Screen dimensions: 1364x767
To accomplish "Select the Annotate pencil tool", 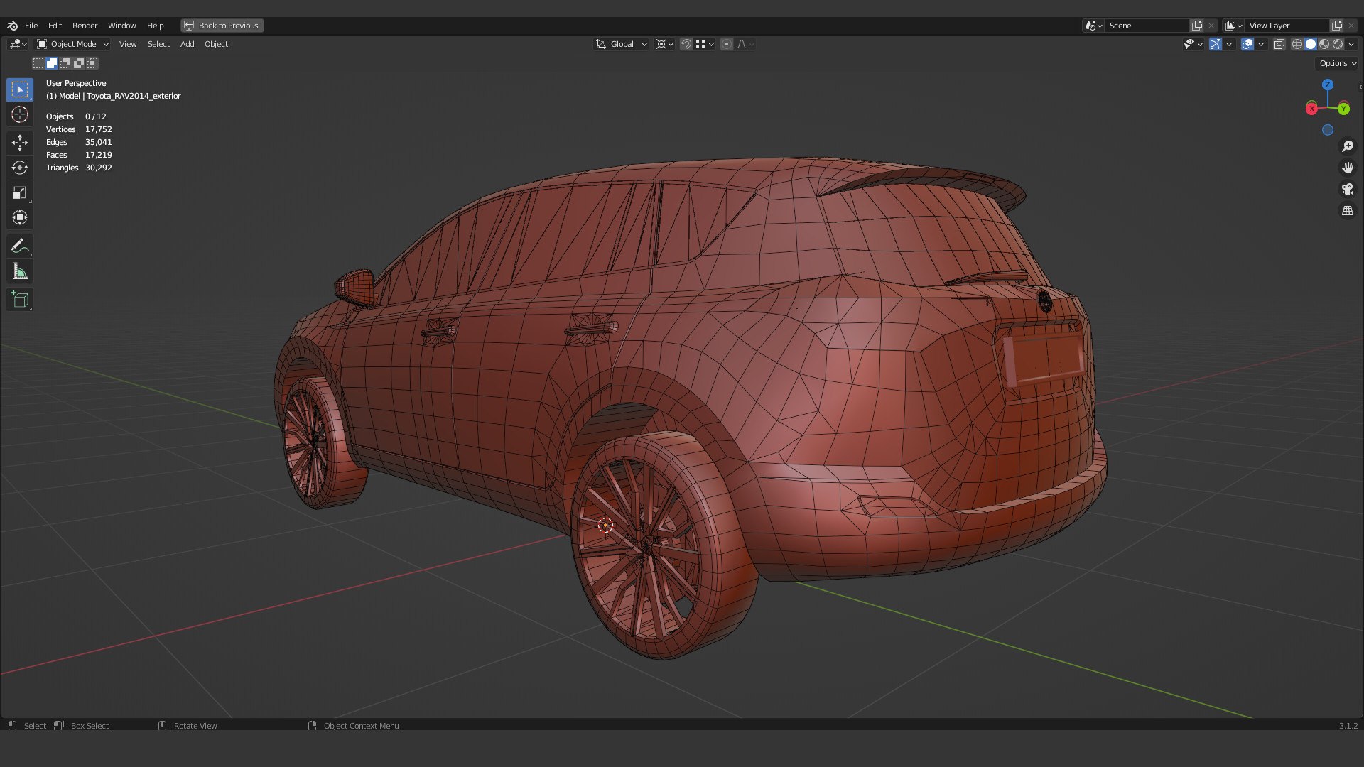I will click(20, 246).
